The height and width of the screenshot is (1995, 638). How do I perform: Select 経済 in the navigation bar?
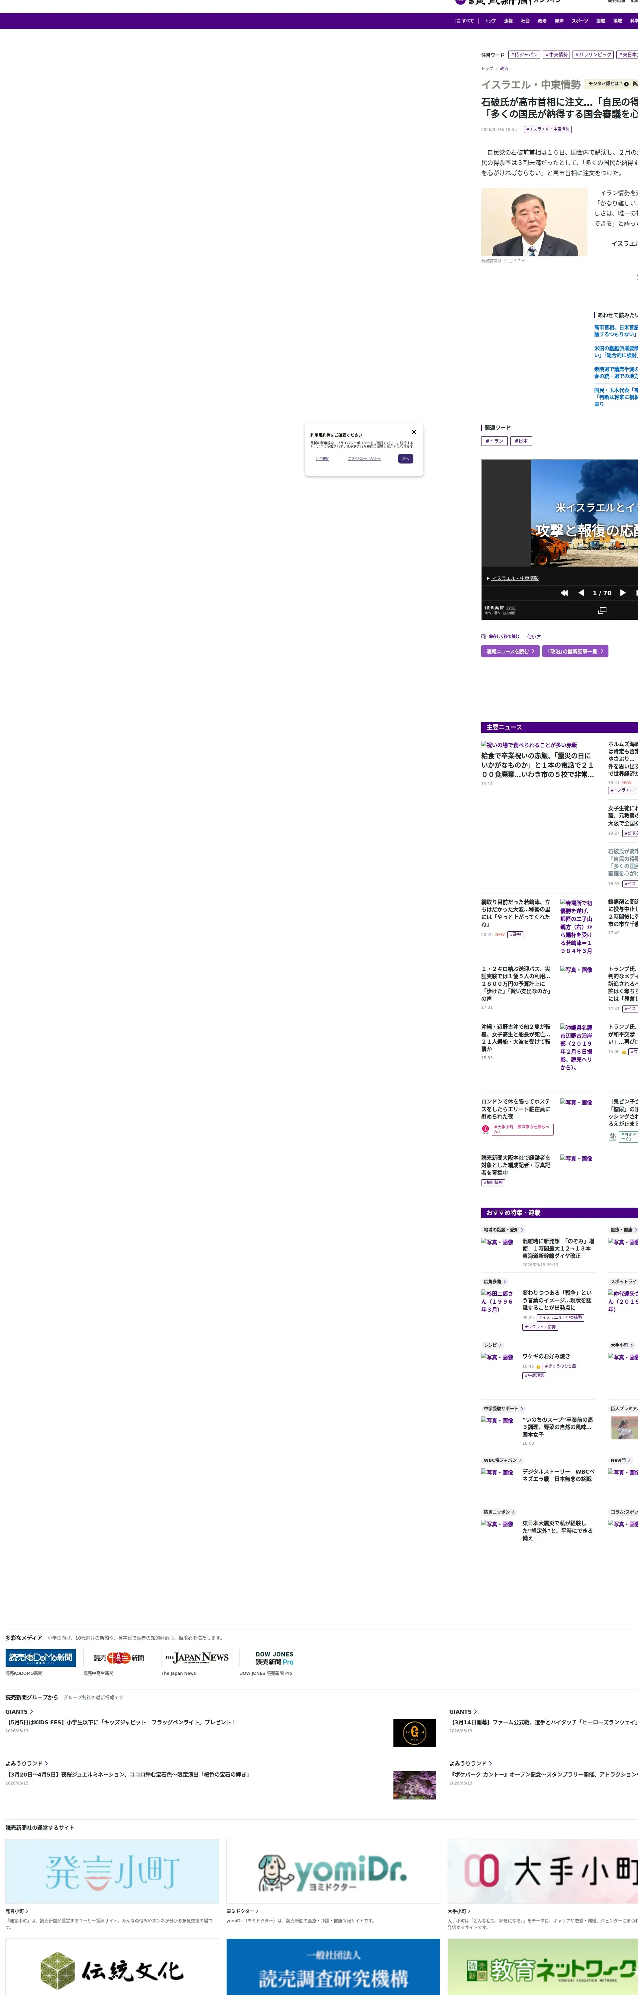(559, 21)
